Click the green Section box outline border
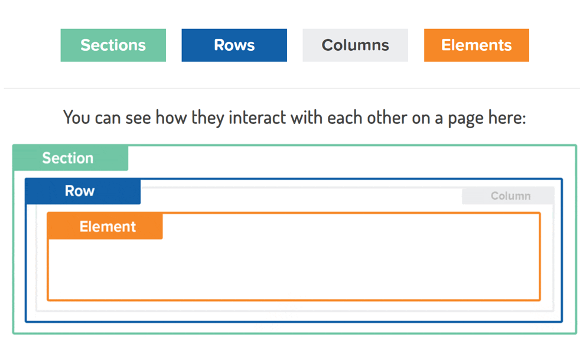 294,334
